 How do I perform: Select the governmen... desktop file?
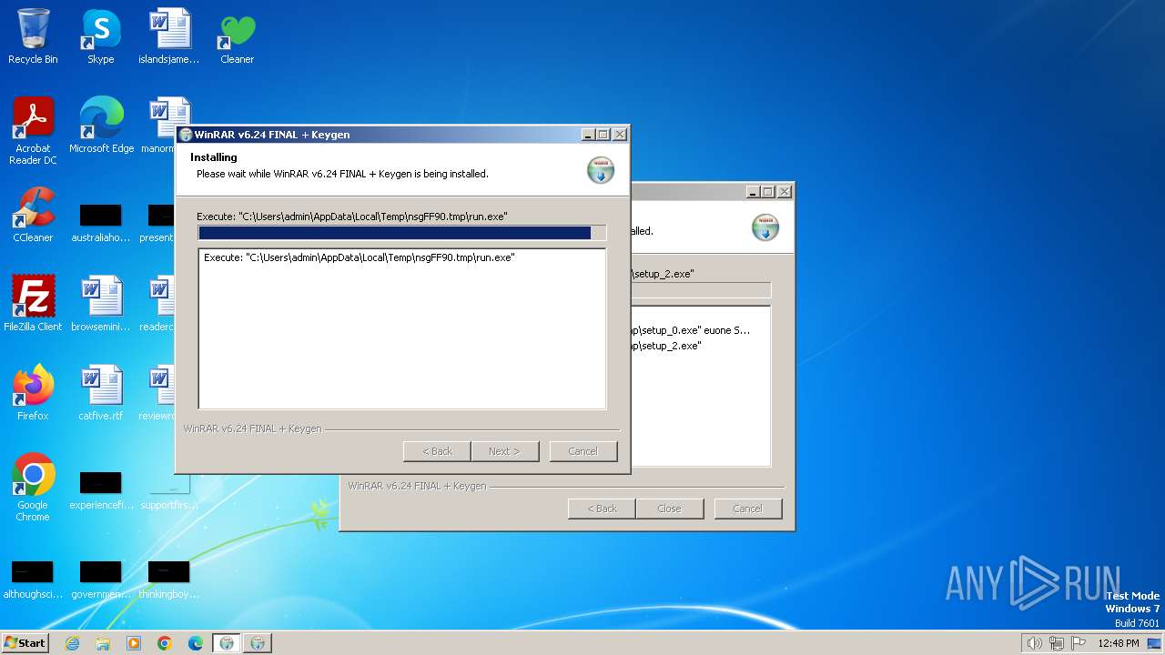pyautogui.click(x=100, y=580)
